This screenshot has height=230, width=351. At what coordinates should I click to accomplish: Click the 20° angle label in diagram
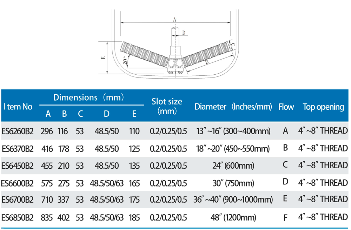tap(126, 60)
